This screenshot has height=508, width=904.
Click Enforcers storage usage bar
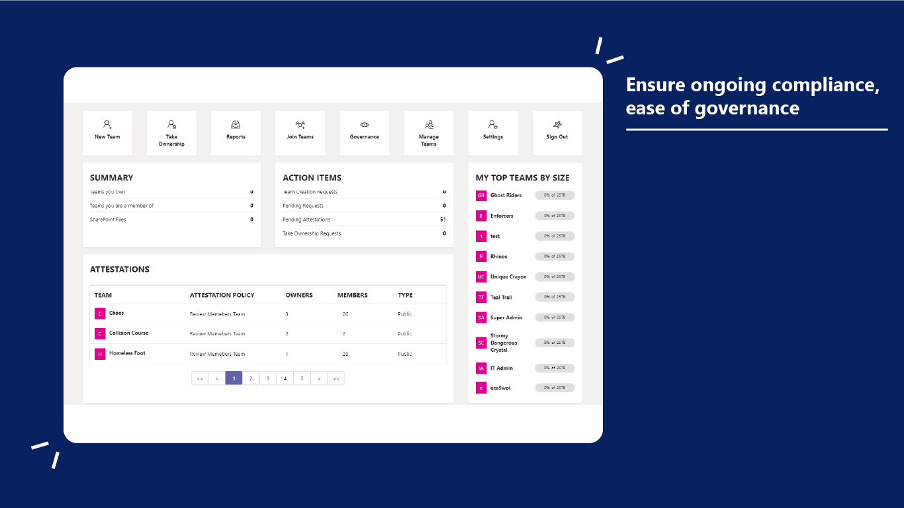pyautogui.click(x=555, y=216)
